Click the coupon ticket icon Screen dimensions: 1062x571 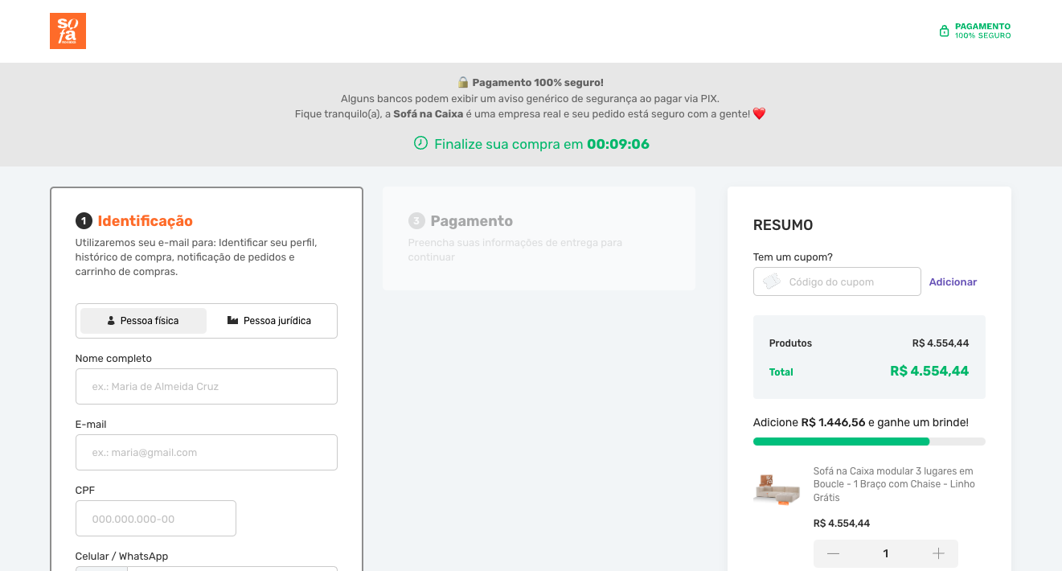(772, 281)
